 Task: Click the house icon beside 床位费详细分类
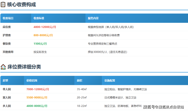[3, 67]
